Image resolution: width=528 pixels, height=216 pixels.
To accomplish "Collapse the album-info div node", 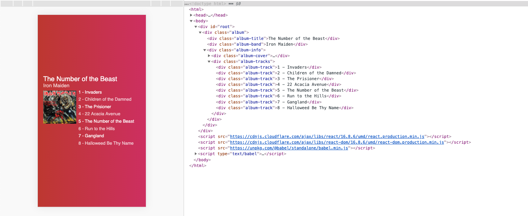I will click(x=205, y=50).
